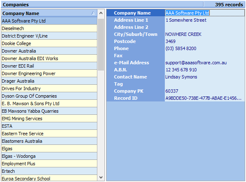Click the Company Name field label

click(132, 13)
